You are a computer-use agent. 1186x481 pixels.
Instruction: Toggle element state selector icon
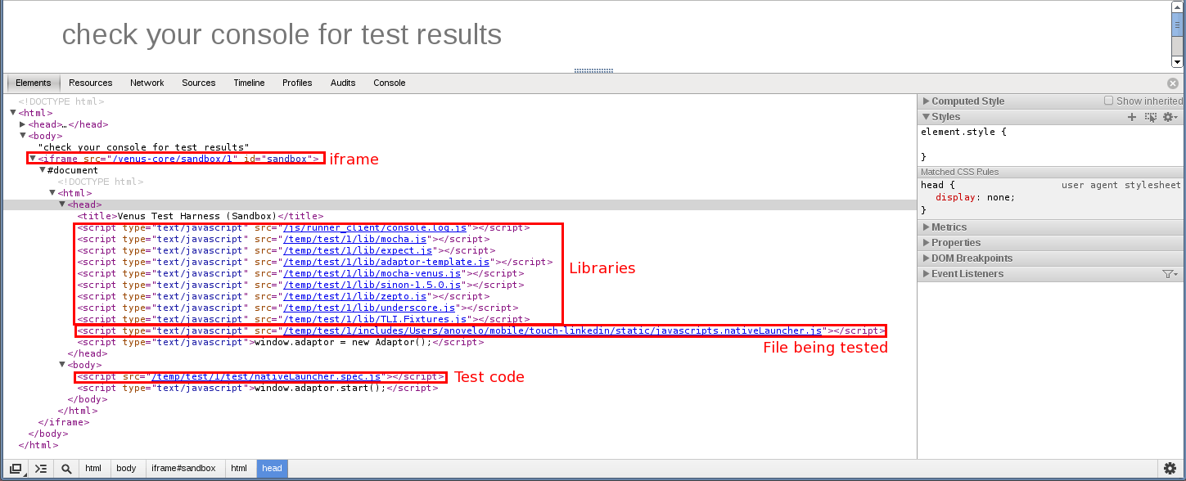[1151, 117]
